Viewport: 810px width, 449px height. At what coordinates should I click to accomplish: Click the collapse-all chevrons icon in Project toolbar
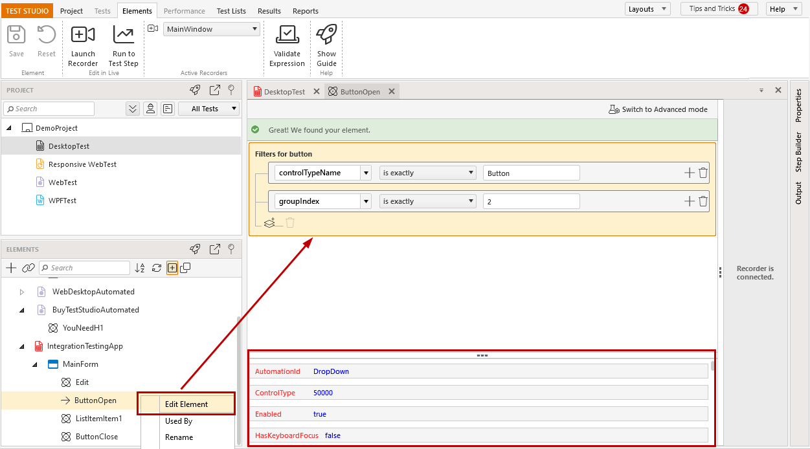tap(133, 109)
